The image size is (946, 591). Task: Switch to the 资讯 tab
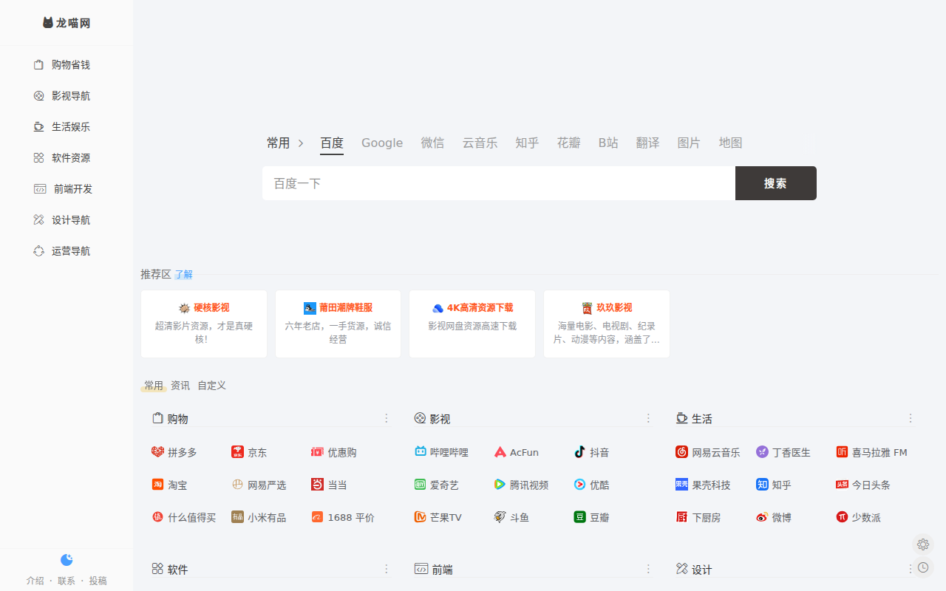point(180,386)
